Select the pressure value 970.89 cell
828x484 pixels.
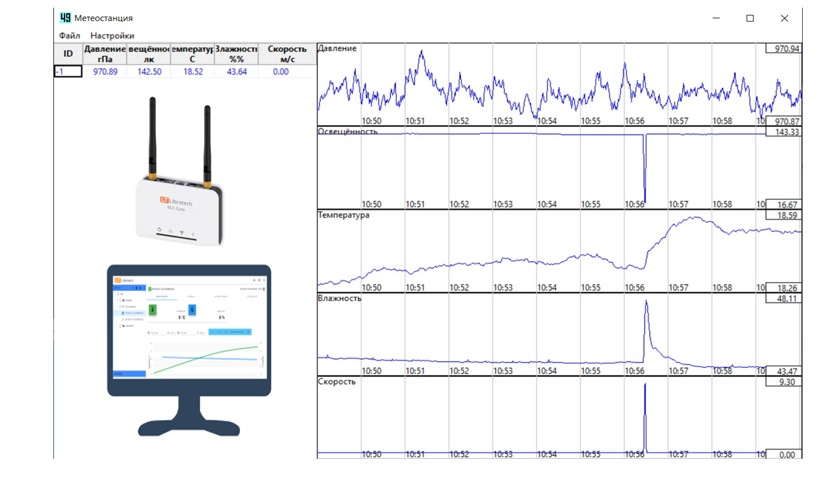tap(105, 72)
